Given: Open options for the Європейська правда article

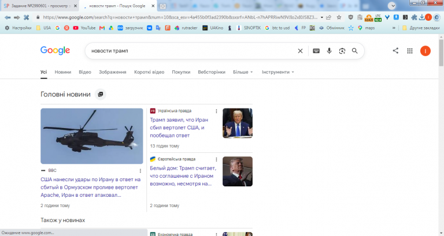Looking at the screenshot, I should point(216,159).
